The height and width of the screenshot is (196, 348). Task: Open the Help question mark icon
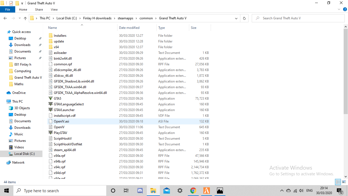(x=345, y=9)
